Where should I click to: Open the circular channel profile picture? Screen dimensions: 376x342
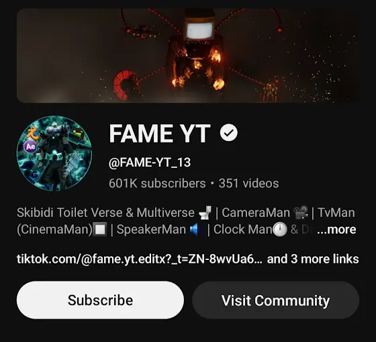click(x=54, y=153)
